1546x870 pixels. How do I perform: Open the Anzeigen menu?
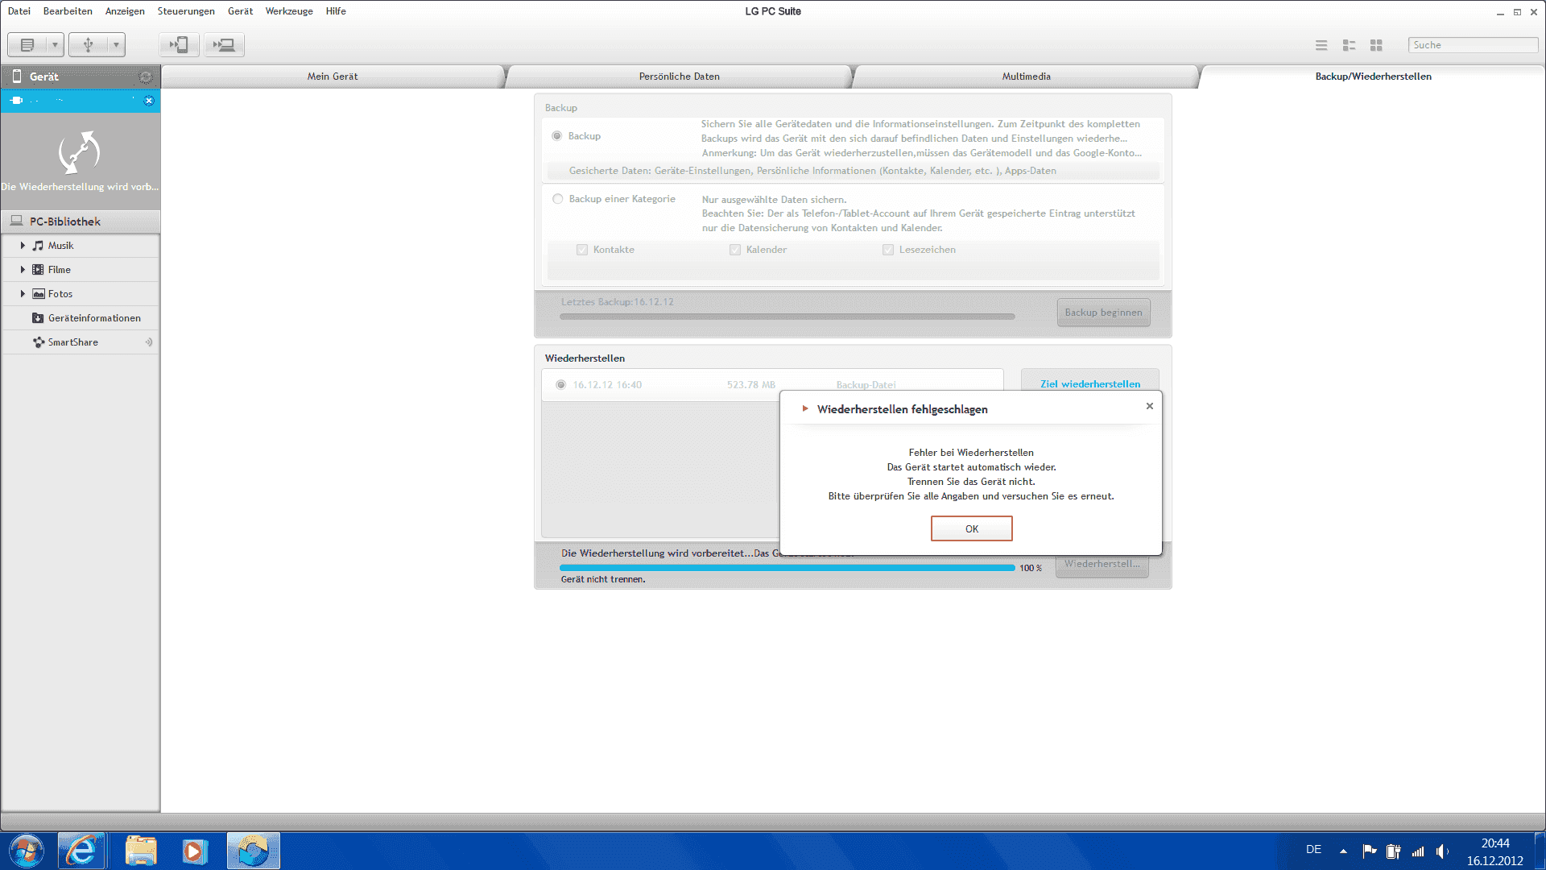tap(125, 11)
